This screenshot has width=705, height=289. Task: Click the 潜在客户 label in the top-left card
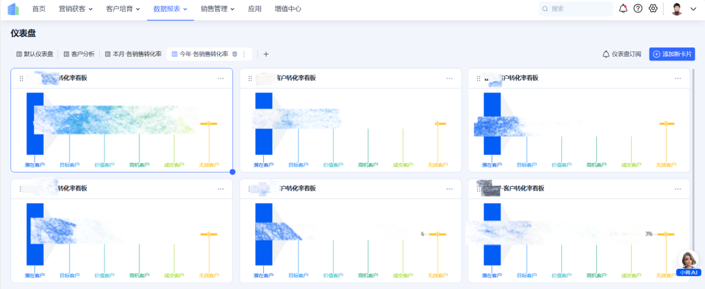click(35, 165)
